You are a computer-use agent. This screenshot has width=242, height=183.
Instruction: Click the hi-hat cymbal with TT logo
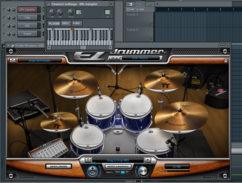(59, 122)
